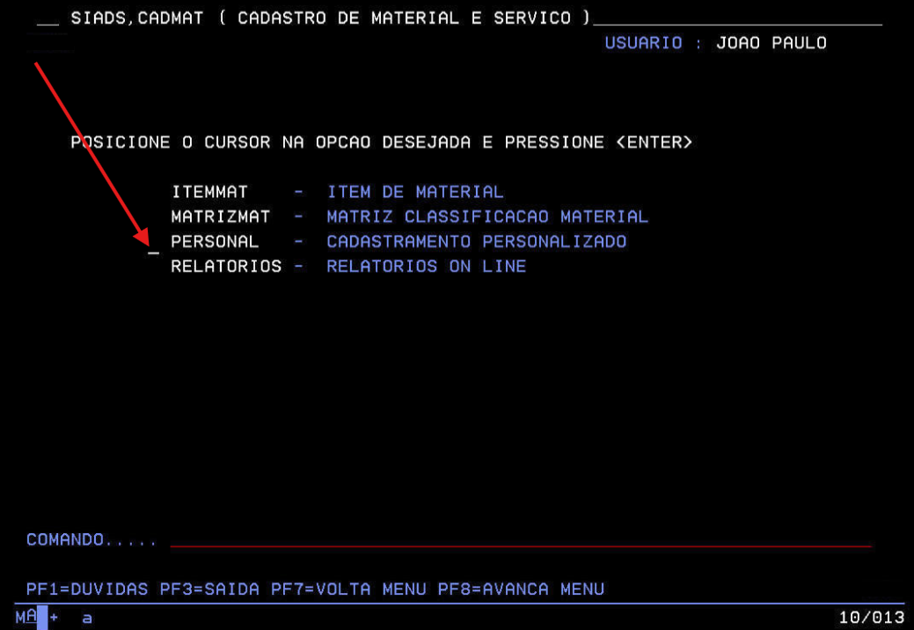Click the JOAO PAULO user name
Screen dimensions: 914x630
(x=771, y=43)
